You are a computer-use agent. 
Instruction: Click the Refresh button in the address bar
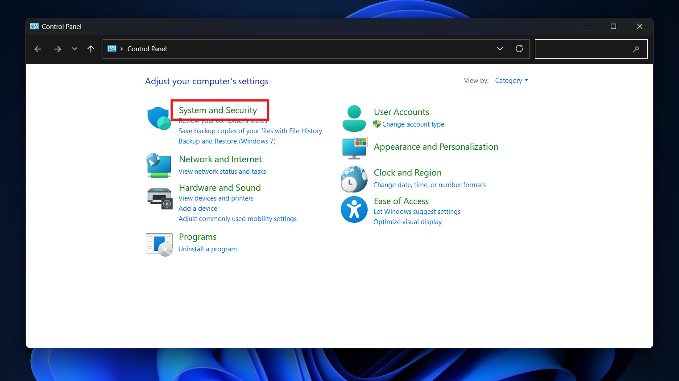519,49
